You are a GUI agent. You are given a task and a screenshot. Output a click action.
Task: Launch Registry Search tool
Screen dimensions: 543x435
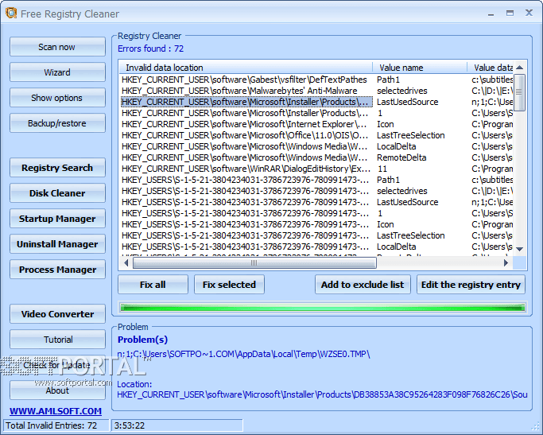point(57,168)
